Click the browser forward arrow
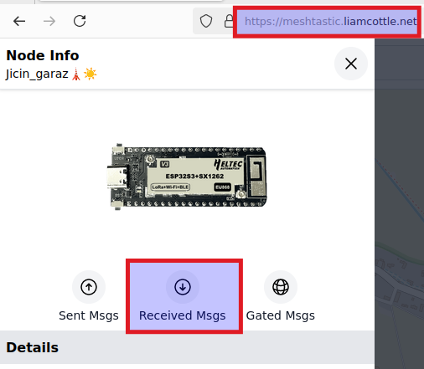The width and height of the screenshot is (424, 369). [x=49, y=21]
